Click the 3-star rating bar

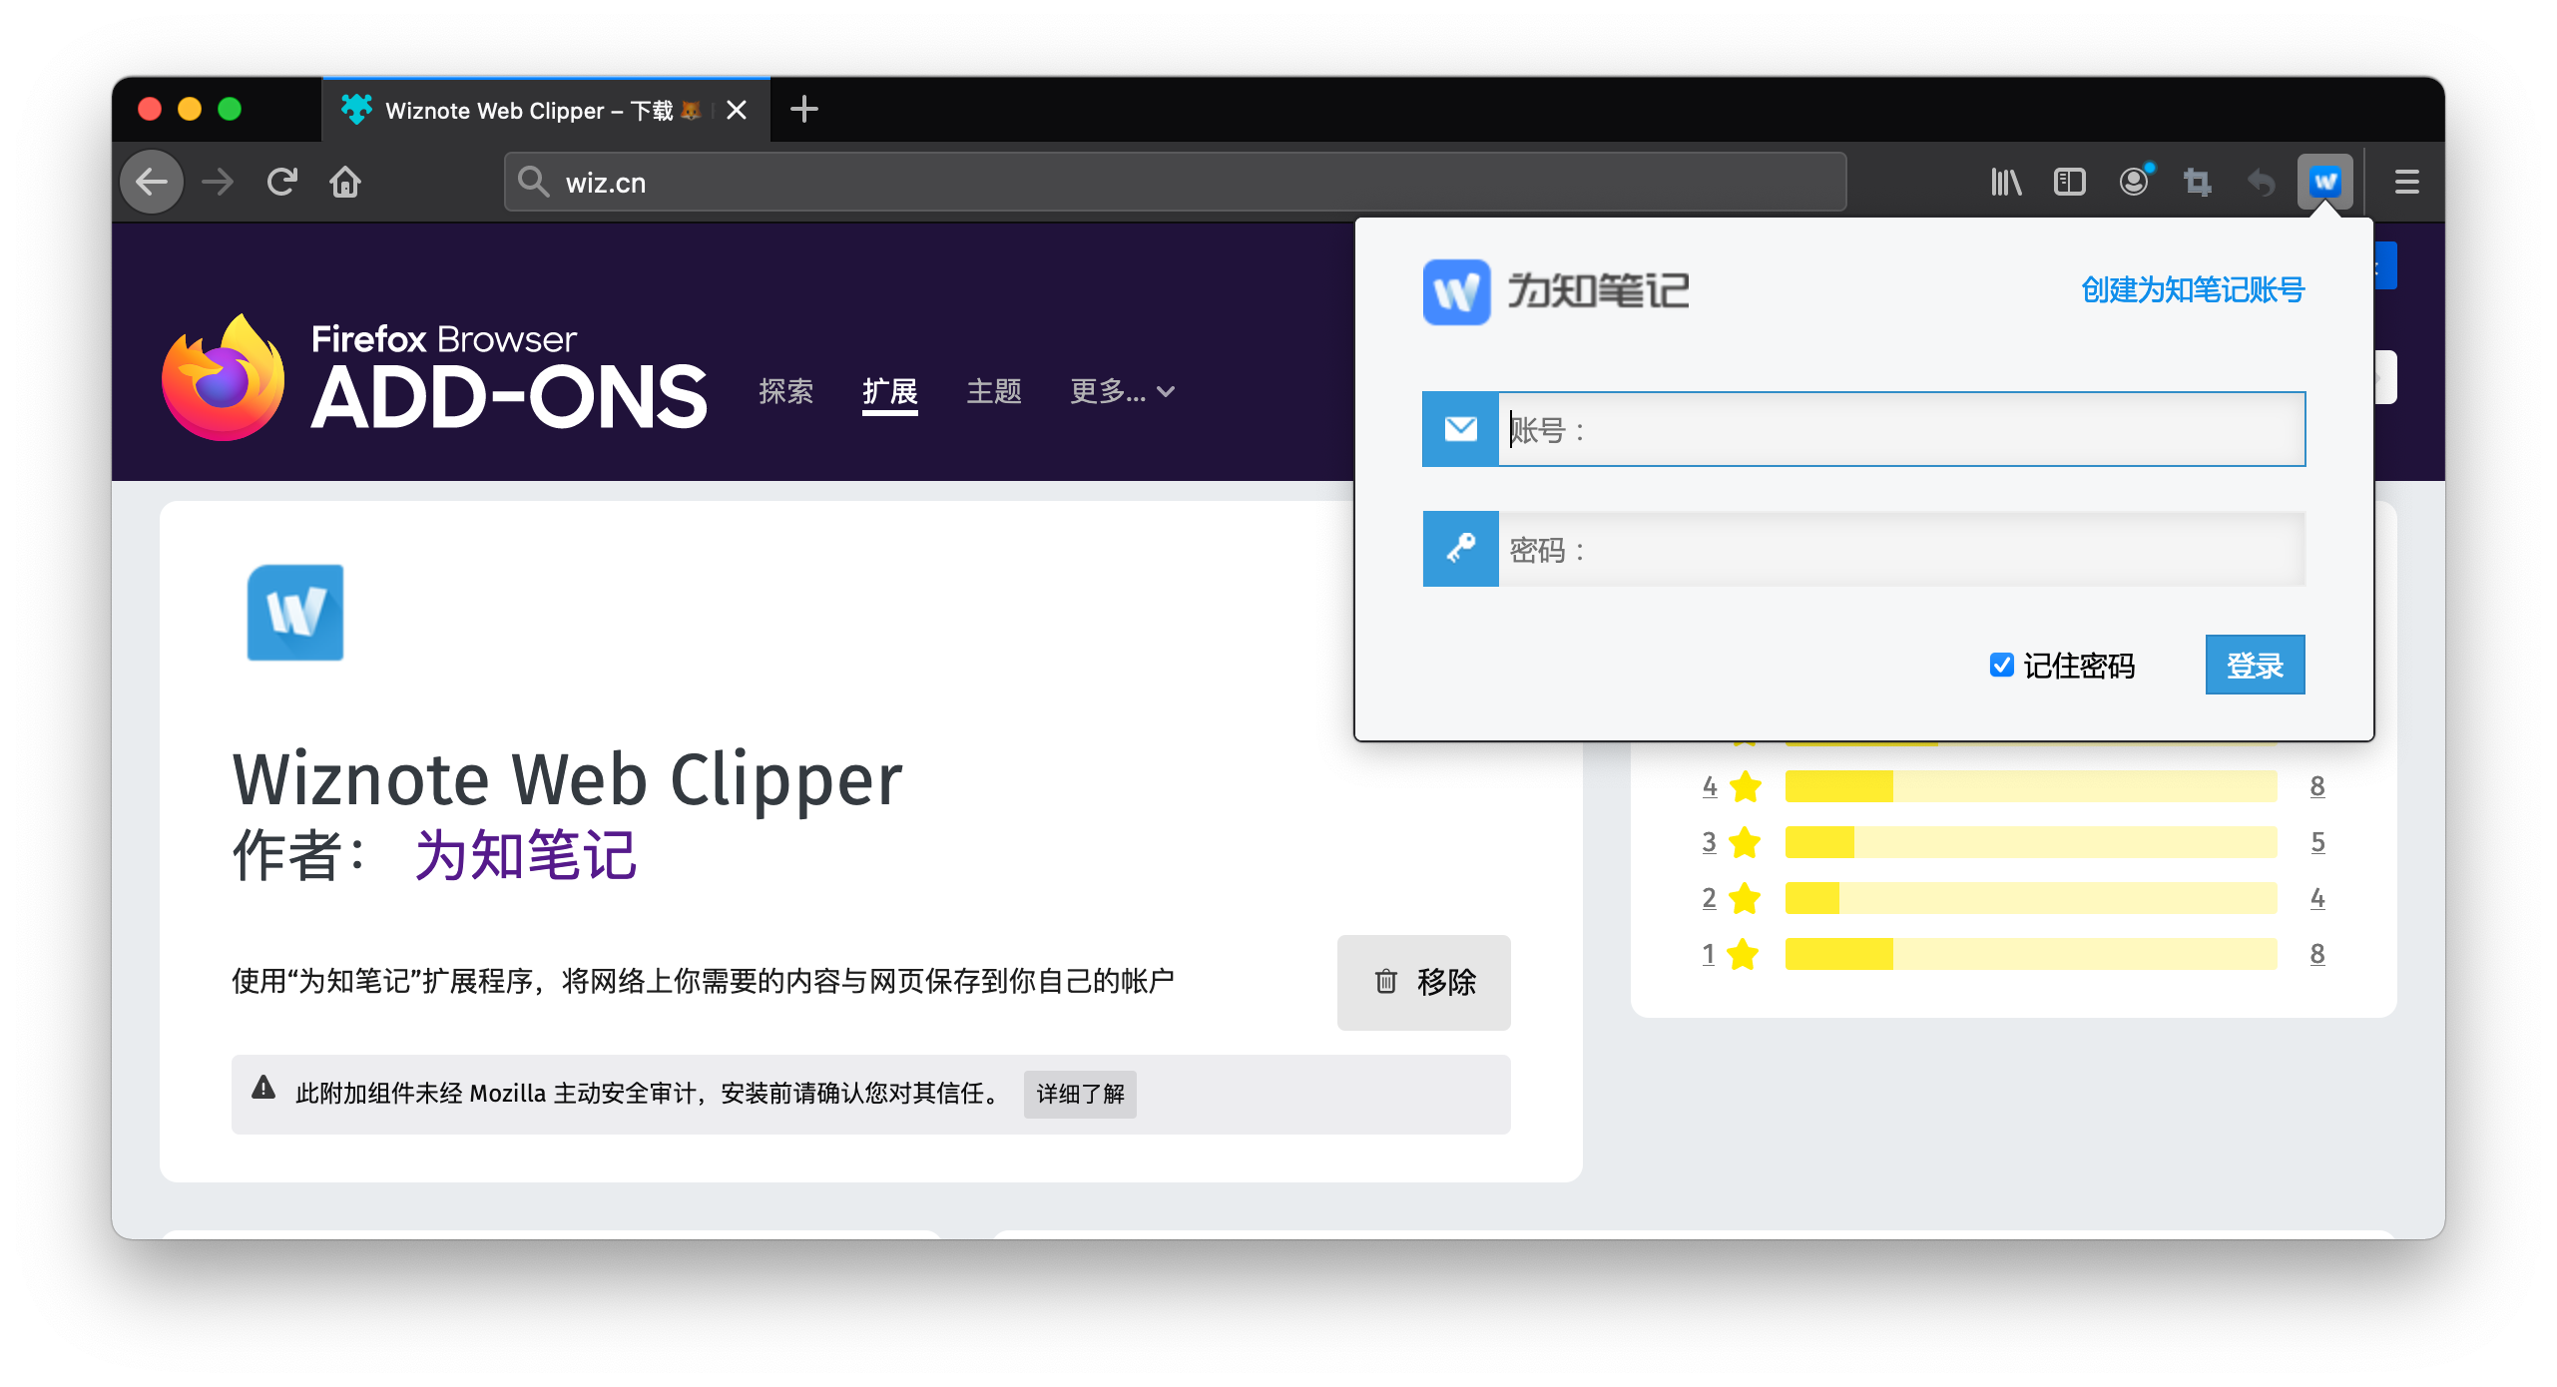2030,842
